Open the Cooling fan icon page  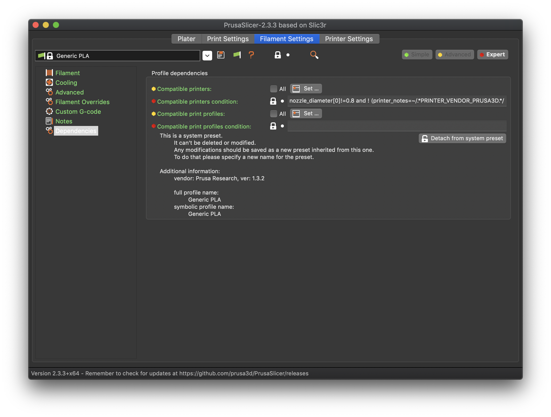point(49,83)
